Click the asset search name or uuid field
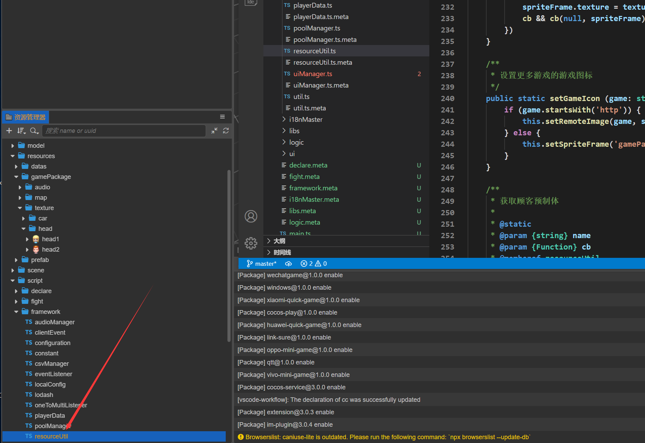645x443 pixels. 124,131
